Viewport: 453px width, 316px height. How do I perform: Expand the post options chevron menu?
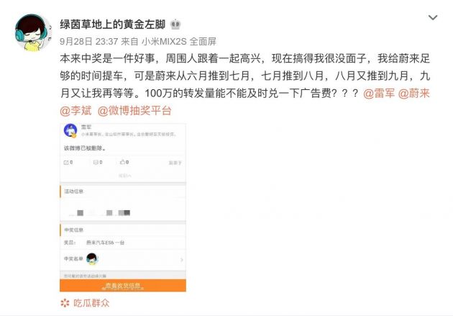pyautogui.click(x=432, y=18)
